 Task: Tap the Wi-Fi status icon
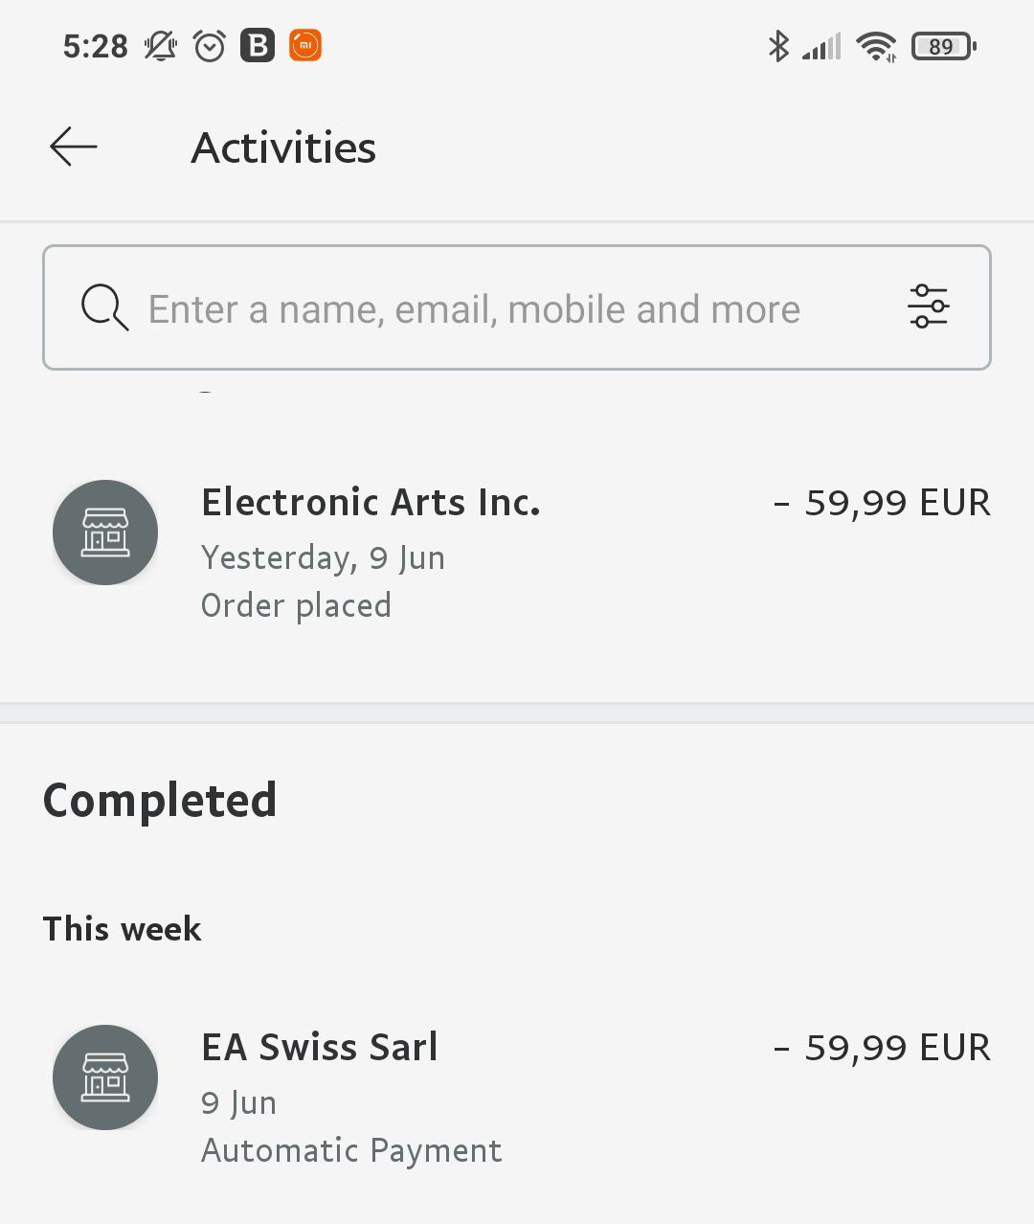pyautogui.click(x=876, y=46)
